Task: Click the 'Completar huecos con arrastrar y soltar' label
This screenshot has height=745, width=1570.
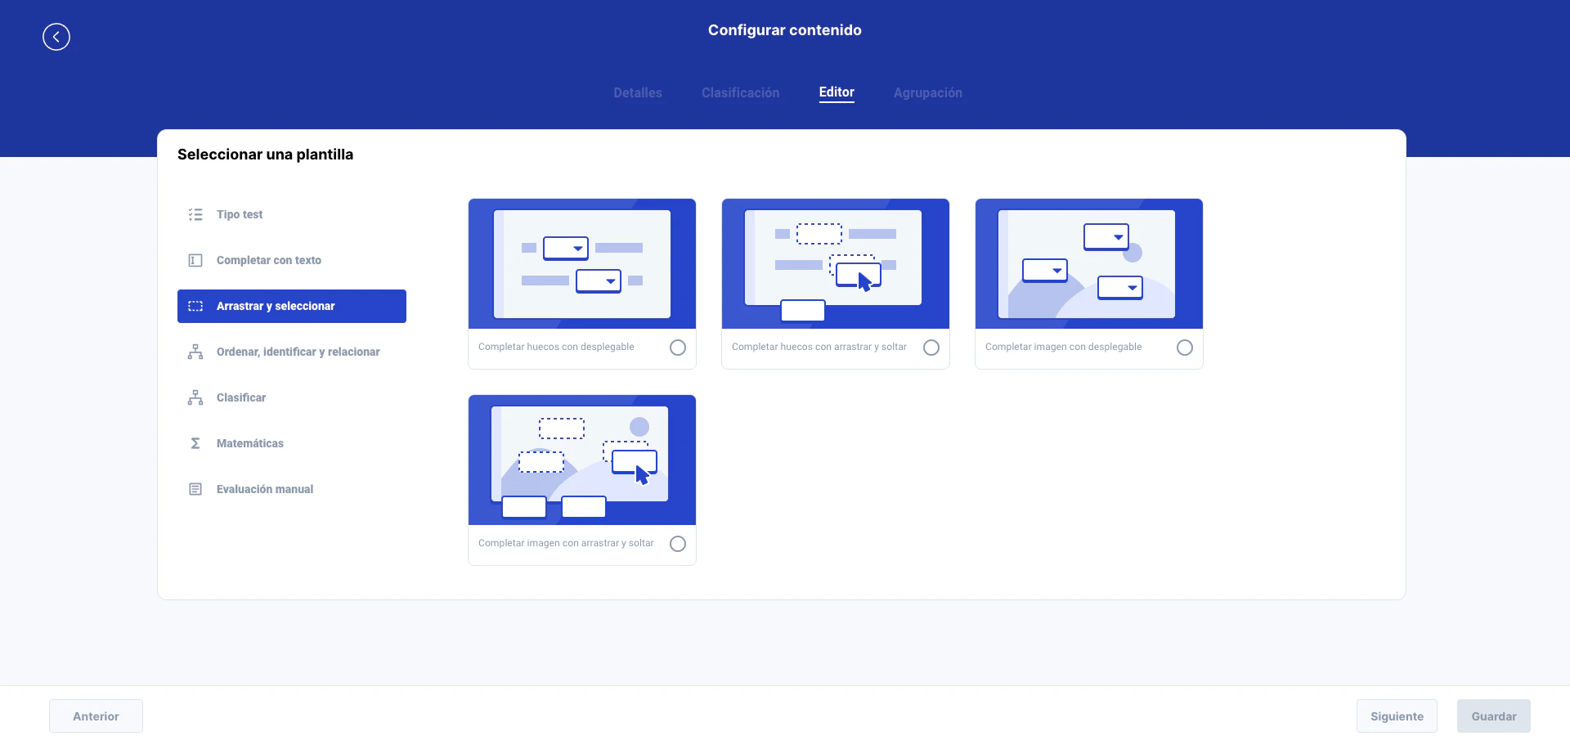Action: pos(819,347)
